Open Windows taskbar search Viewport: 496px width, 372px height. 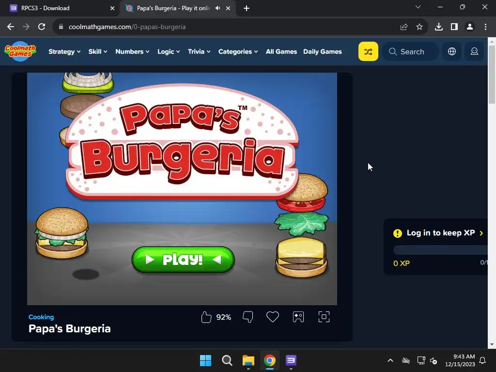[x=227, y=360]
